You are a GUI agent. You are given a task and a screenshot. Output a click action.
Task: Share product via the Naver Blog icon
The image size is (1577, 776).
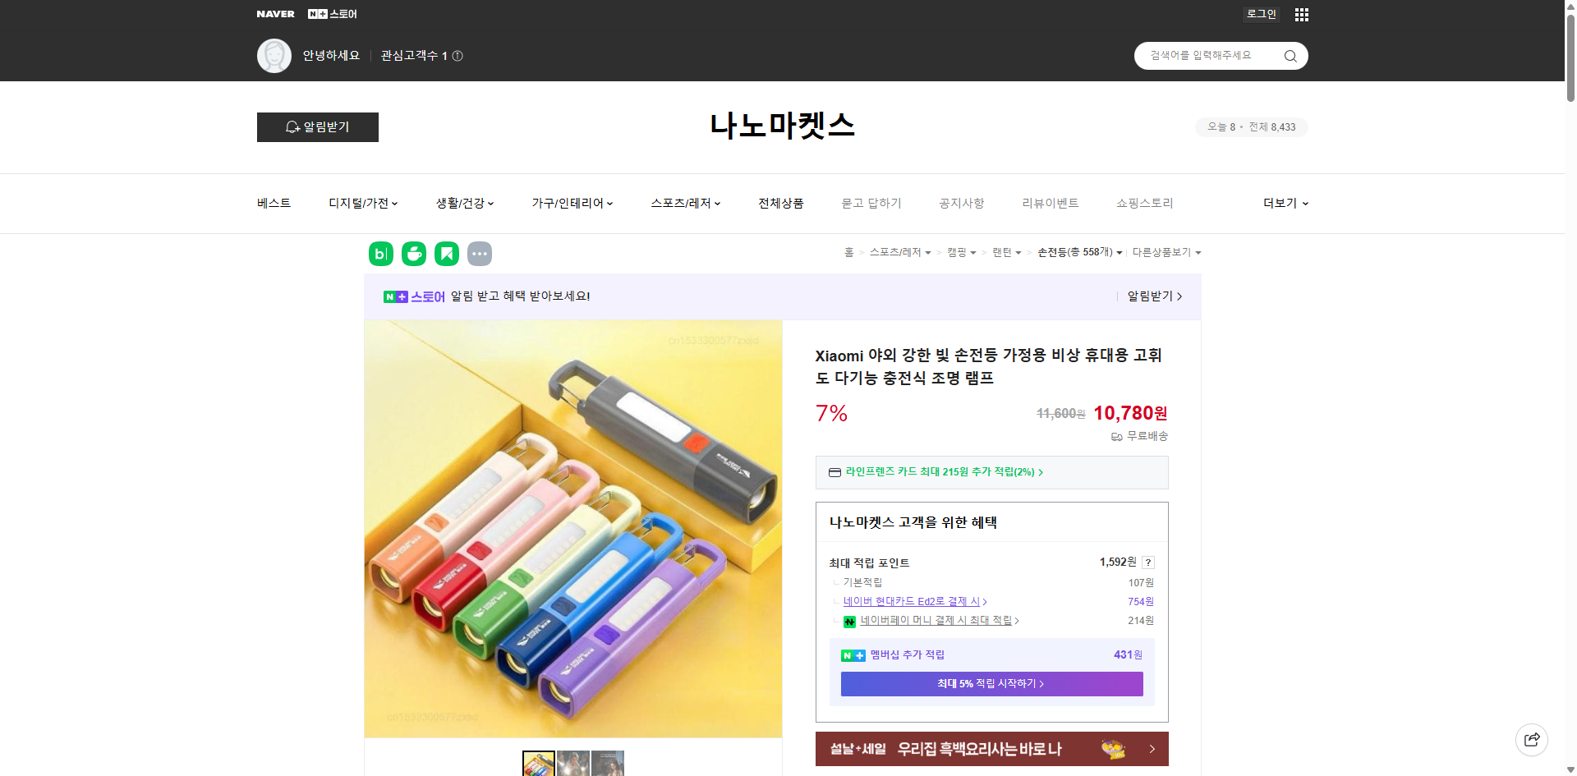(x=380, y=254)
